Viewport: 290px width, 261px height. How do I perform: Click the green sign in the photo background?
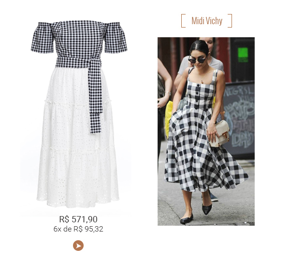[243, 54]
